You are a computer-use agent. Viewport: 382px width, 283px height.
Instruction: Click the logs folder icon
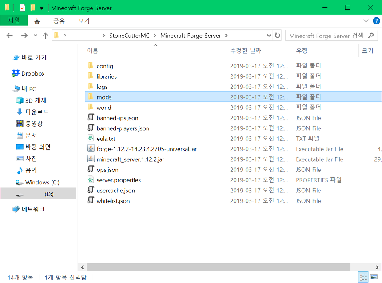(90, 86)
